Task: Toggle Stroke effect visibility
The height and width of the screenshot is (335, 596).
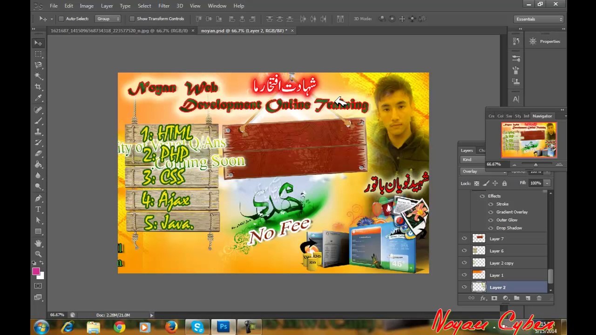Action: point(491,204)
